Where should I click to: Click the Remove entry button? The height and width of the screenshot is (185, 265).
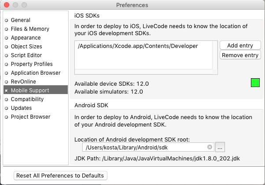[240, 55]
